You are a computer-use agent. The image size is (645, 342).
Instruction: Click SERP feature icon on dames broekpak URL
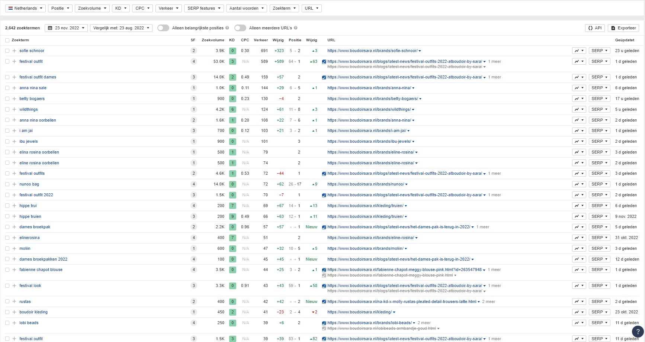[x=324, y=227]
